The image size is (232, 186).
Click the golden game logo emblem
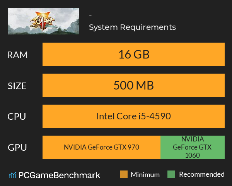pos(43,22)
